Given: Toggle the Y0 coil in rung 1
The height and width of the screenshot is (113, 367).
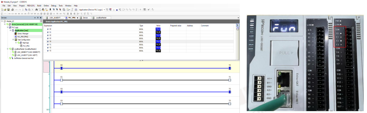Looking at the screenshot, I should pyautogui.click(x=229, y=68).
